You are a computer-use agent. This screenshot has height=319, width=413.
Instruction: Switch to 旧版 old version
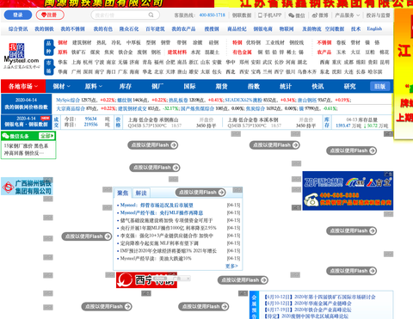379,86
